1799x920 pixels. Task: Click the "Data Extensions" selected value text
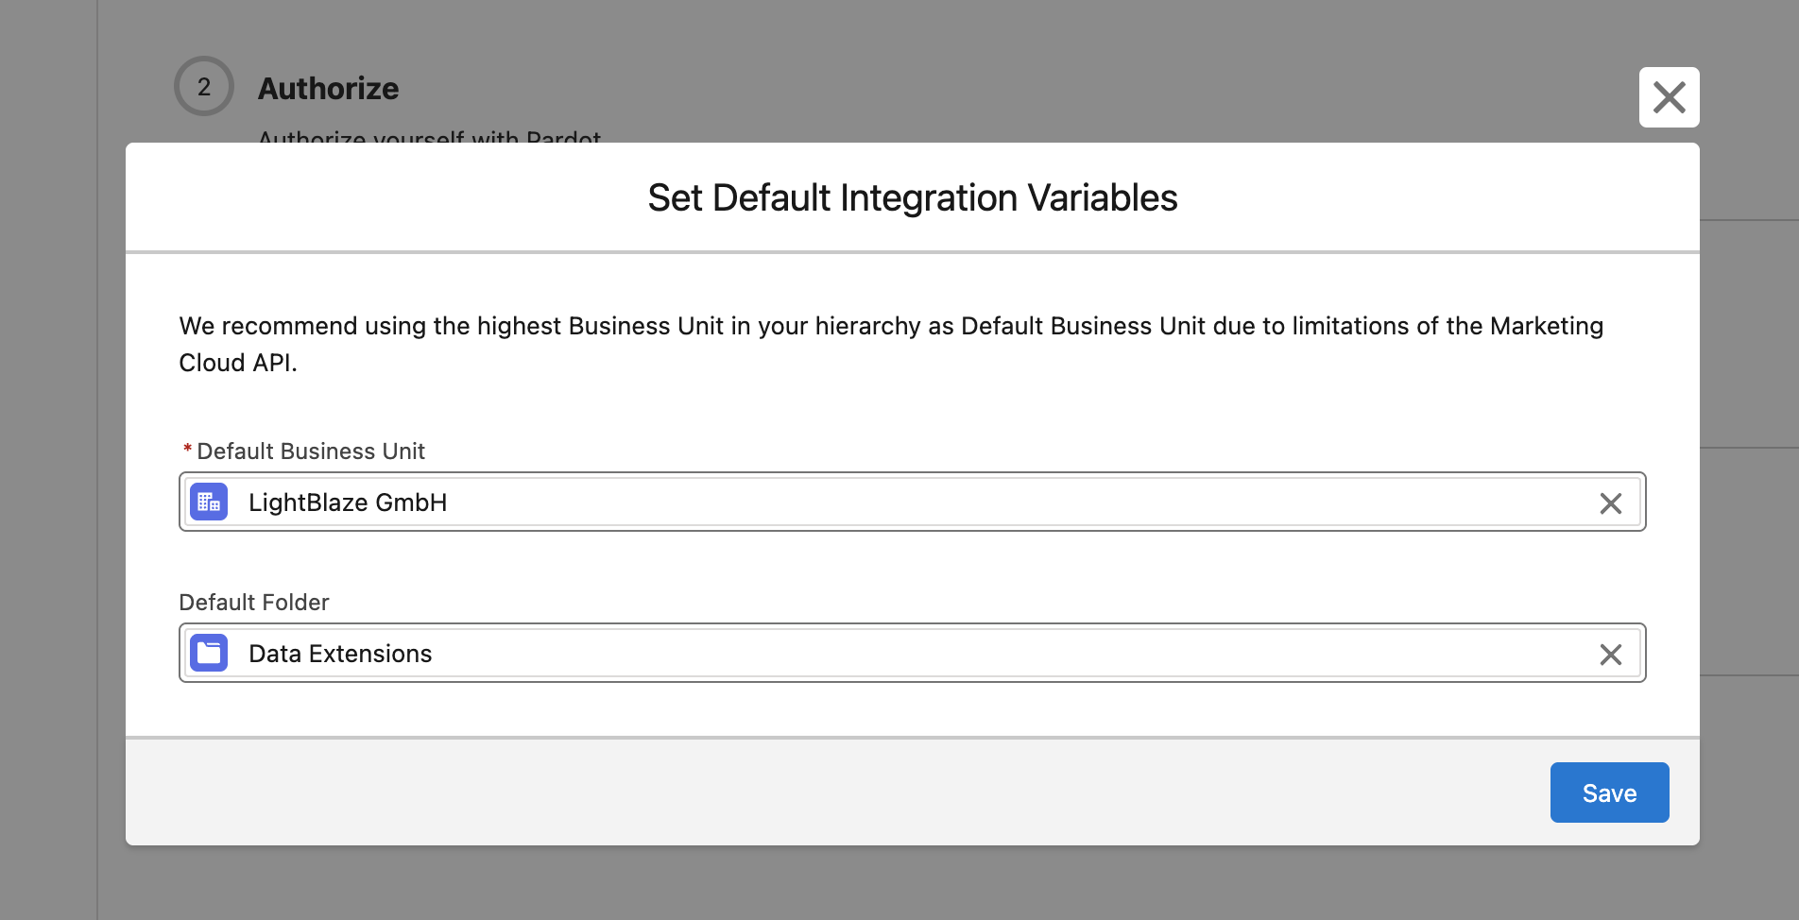[340, 654]
